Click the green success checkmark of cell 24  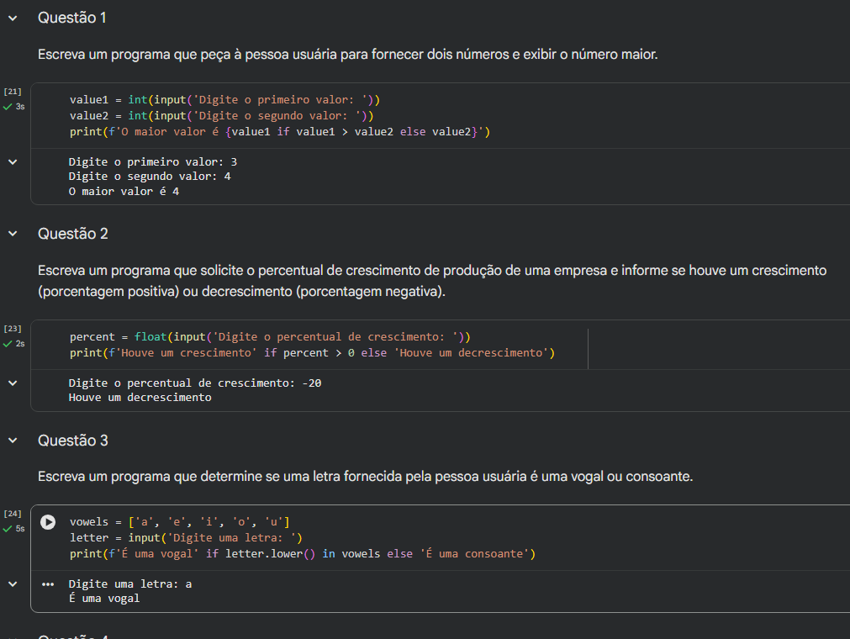(x=8, y=529)
